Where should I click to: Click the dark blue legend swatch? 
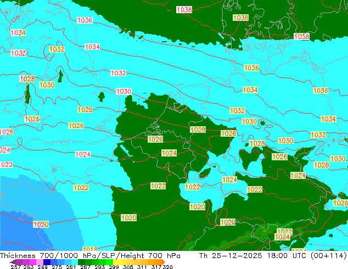point(47,262)
